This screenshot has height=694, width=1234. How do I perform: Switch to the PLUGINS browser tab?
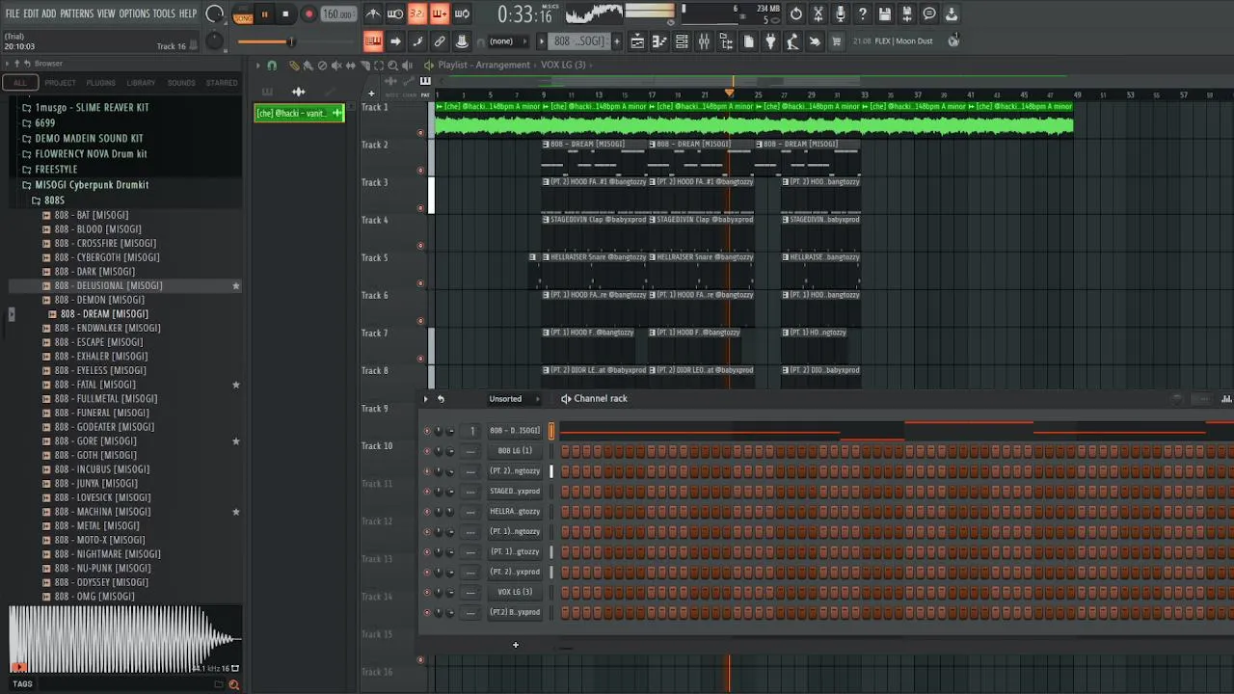[x=100, y=83]
